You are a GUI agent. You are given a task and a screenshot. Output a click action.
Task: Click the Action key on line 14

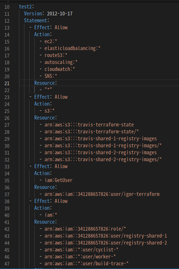coord(42,34)
